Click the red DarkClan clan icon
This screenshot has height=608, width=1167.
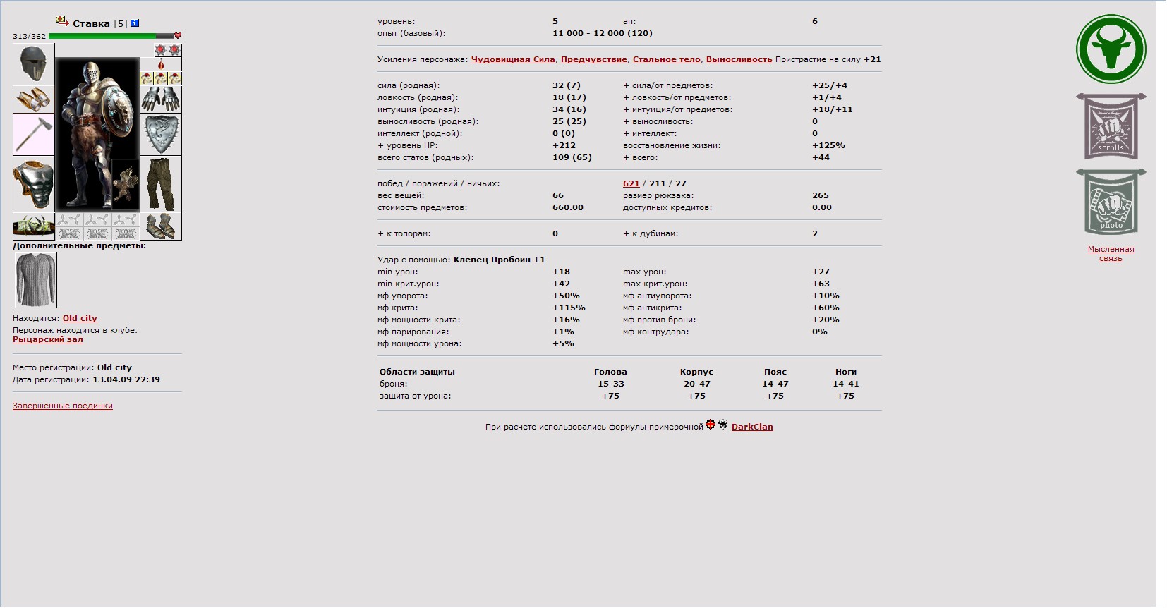click(711, 425)
